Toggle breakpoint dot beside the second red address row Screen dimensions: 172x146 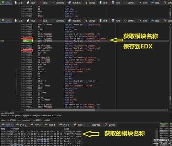pyautogui.click(x=22, y=50)
